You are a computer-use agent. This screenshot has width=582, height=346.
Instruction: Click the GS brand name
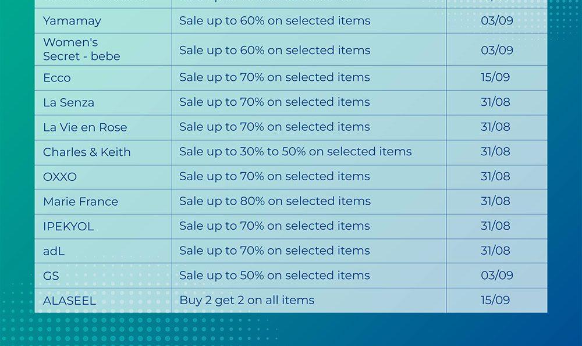[51, 276]
